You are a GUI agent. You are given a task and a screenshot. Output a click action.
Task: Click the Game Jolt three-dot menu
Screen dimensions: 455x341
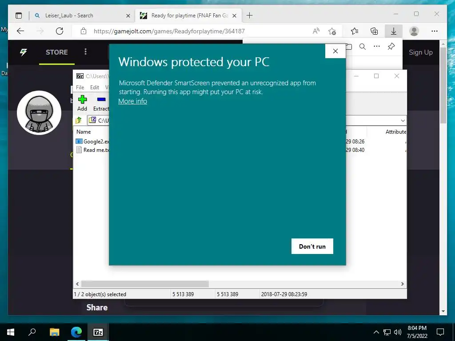(85, 52)
